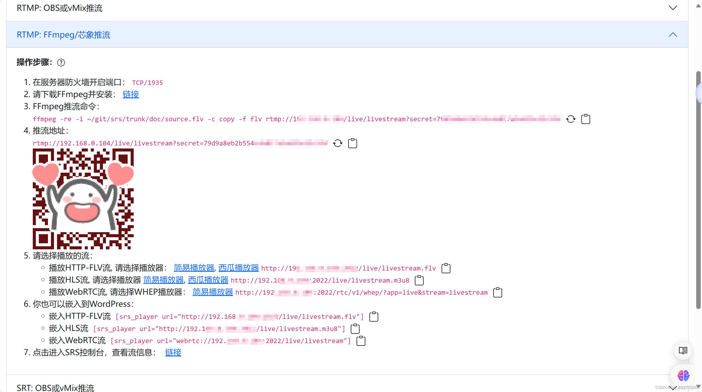Open 简易播放器 for WebRTC WHEP stream
This screenshot has width=702, height=392.
(213, 292)
